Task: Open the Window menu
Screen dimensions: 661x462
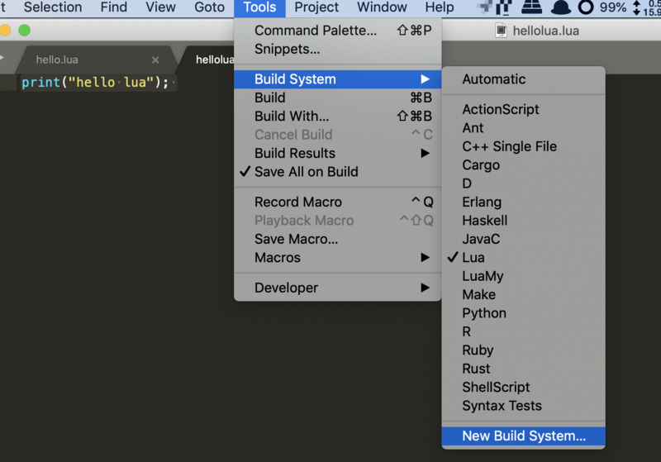Action: tap(382, 7)
